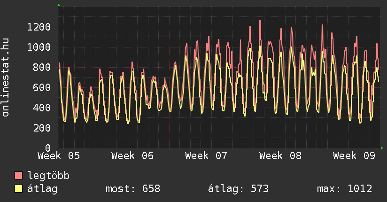Click the green arrow at x-axis right end
The width and height of the screenshot is (387, 202).
[x=382, y=148]
